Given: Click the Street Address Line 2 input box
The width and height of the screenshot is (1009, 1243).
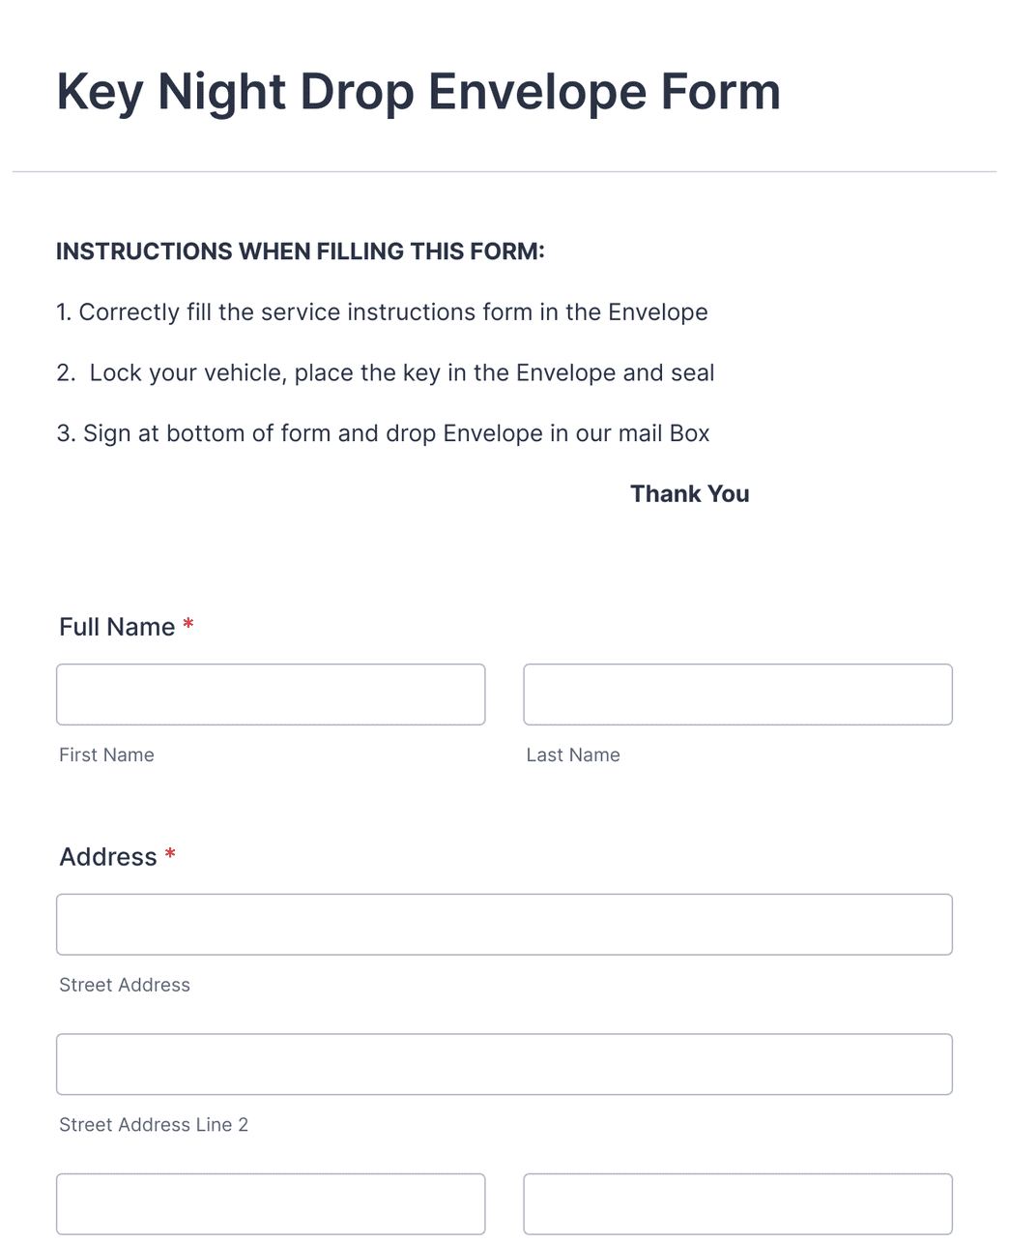Looking at the screenshot, I should coord(504,1063).
